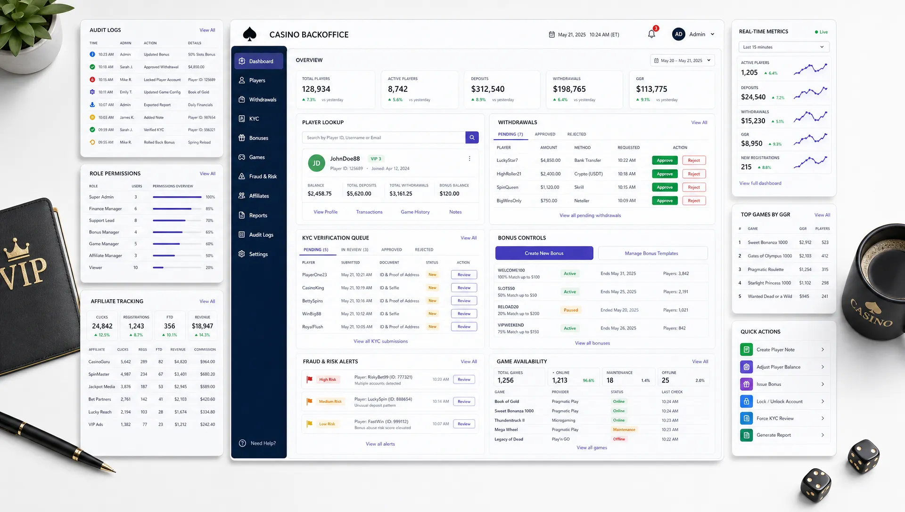Expand Generate Report row chevron
The width and height of the screenshot is (905, 512).
pyautogui.click(x=823, y=435)
